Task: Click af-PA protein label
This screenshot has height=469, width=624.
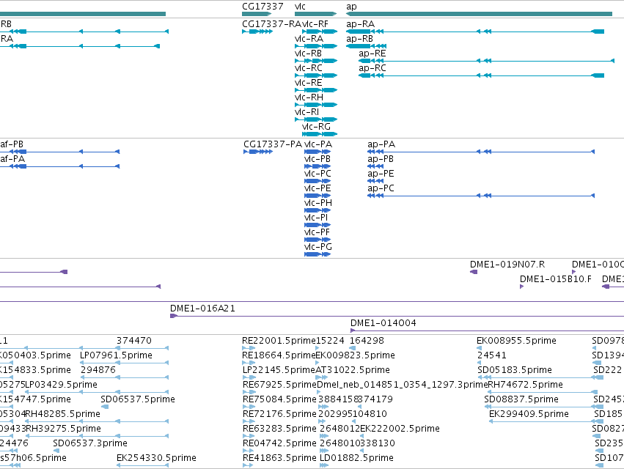Action: (12, 159)
